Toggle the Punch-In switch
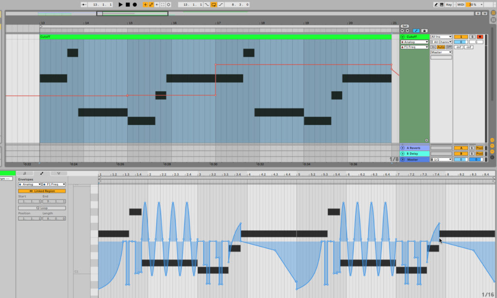The height and width of the screenshot is (298, 497). [207, 4]
